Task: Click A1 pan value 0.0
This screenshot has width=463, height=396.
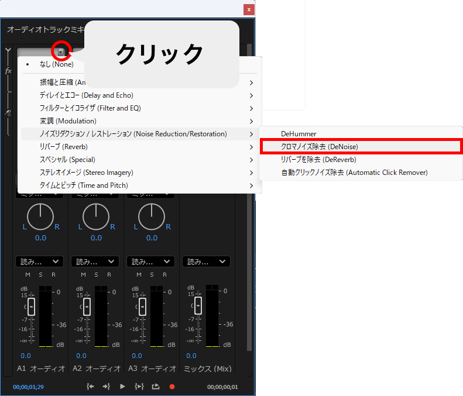Action: pyautogui.click(x=40, y=238)
